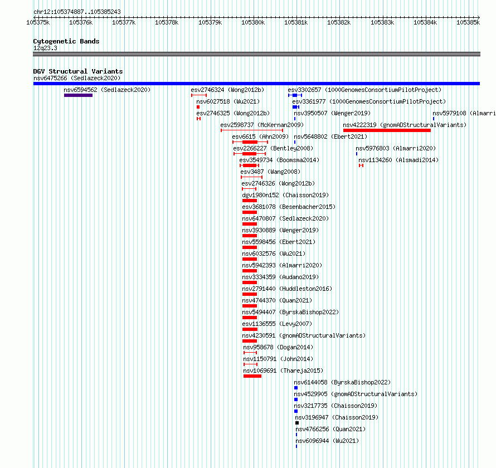Select esv2266227 (Bentley2008) variant

coord(273,148)
